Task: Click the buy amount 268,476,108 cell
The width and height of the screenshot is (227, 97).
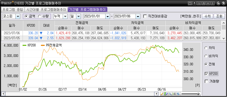Action: [81, 33]
